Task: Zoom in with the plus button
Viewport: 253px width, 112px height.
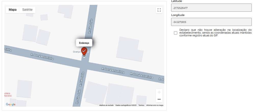Action: (159, 92)
